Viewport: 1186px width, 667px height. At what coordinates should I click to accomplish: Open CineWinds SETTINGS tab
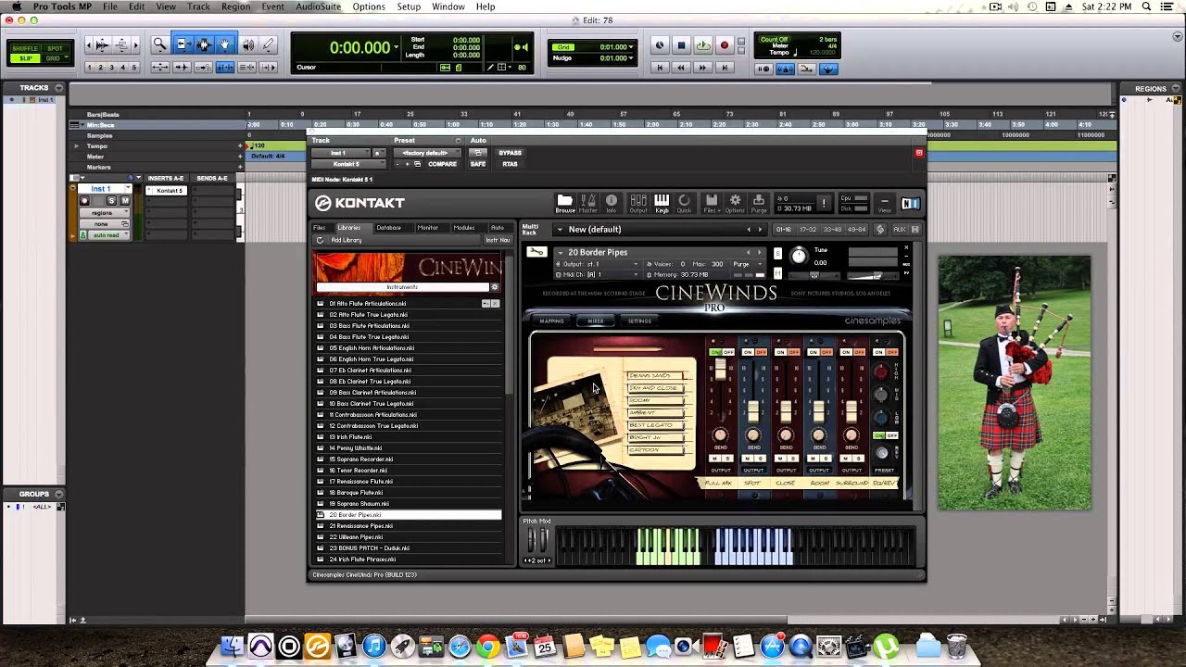click(639, 321)
